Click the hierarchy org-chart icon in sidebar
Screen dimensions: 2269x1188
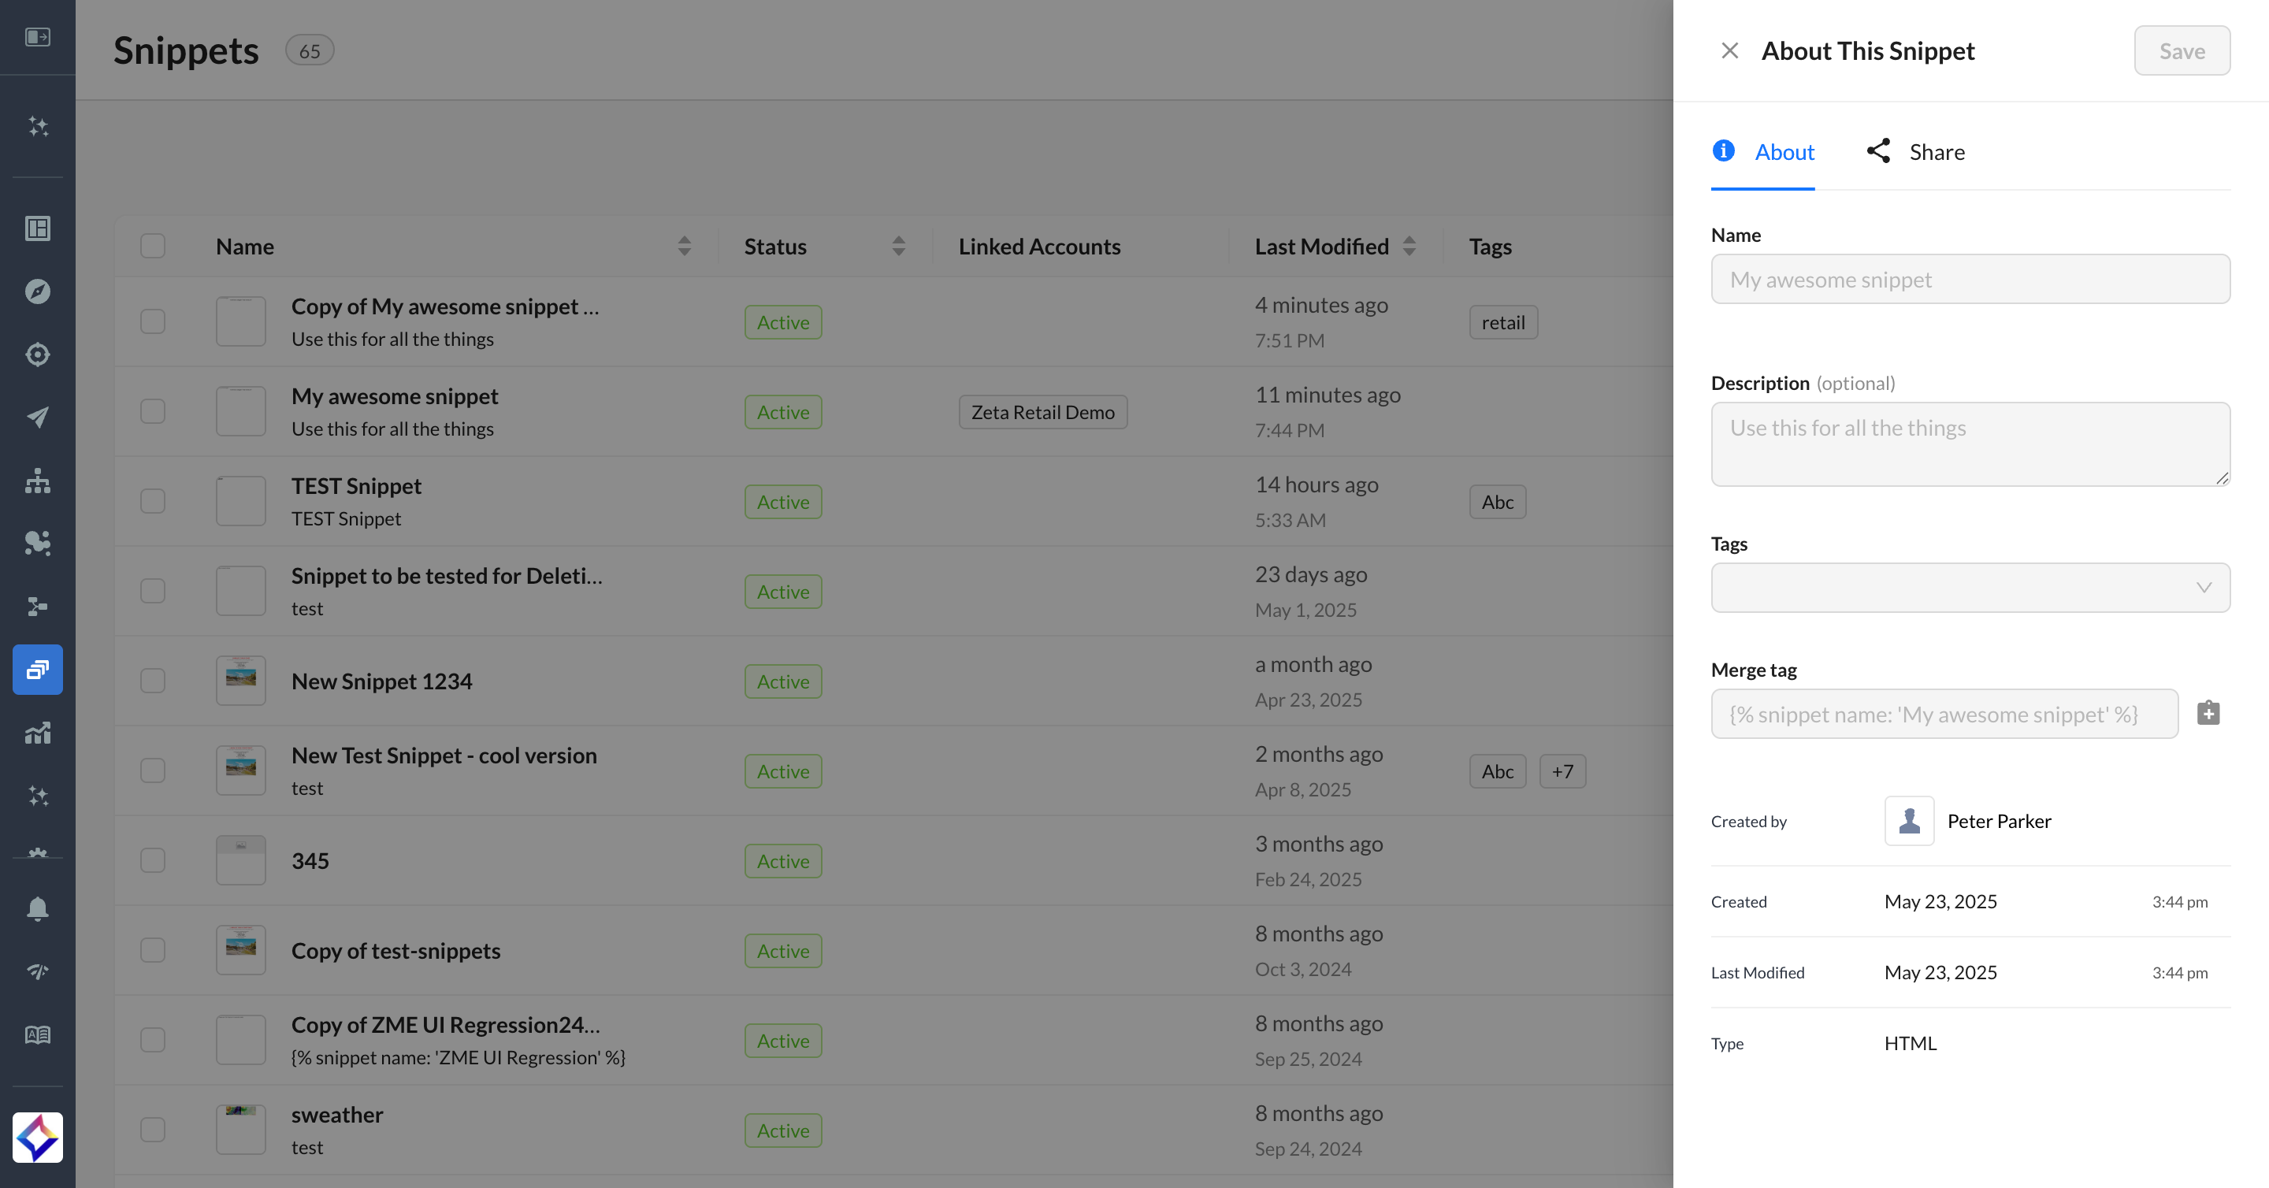coord(38,481)
